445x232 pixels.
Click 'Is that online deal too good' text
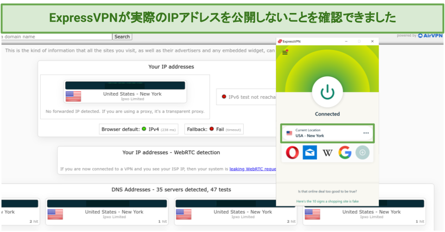coord(327,191)
